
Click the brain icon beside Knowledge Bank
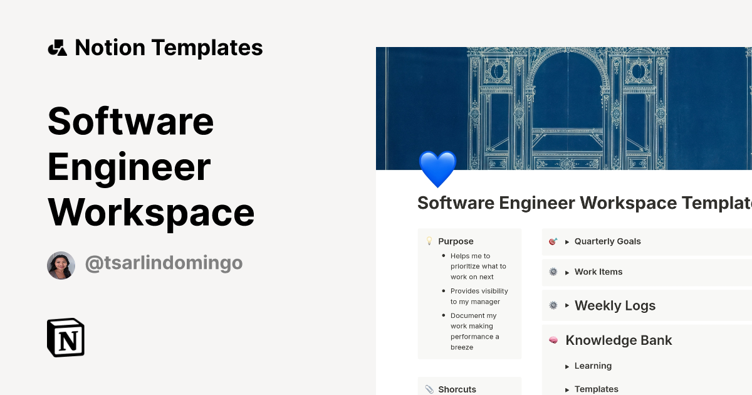[x=553, y=340]
